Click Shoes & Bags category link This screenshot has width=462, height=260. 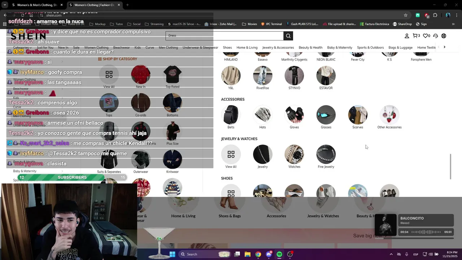230,216
